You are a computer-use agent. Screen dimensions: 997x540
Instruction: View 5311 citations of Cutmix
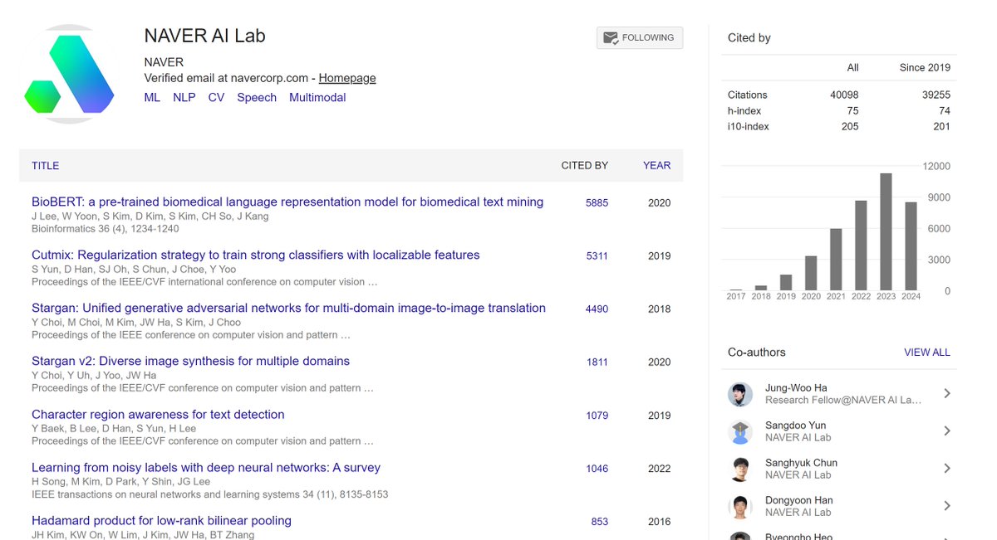pyautogui.click(x=597, y=256)
